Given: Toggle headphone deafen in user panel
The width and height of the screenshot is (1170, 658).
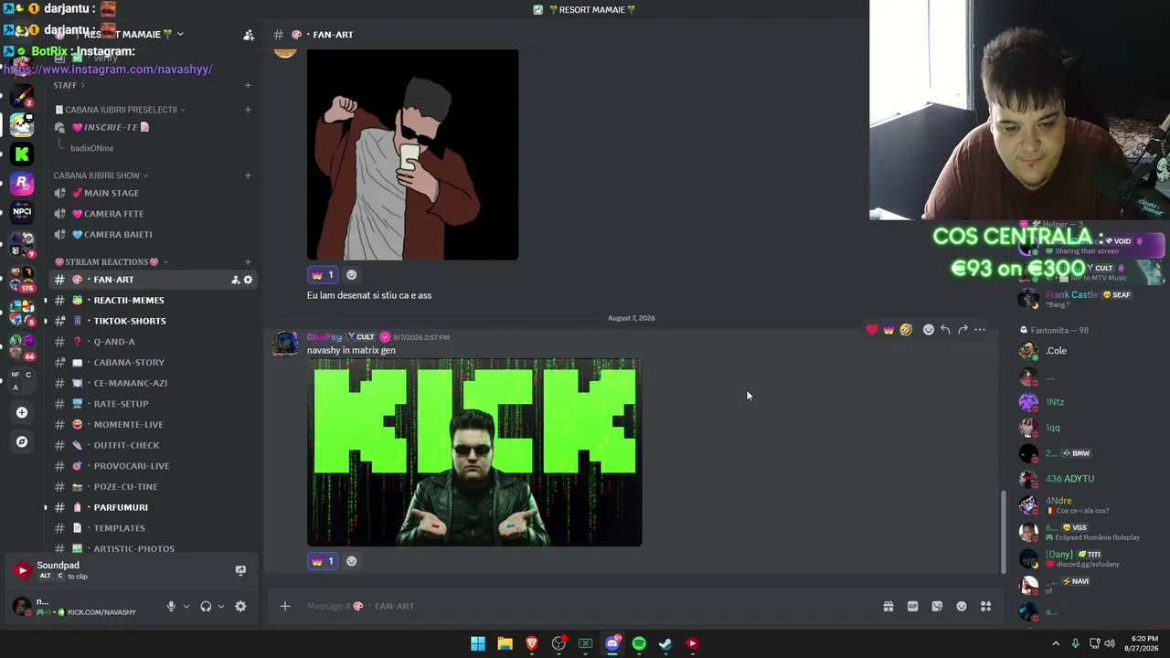Looking at the screenshot, I should coord(206,606).
